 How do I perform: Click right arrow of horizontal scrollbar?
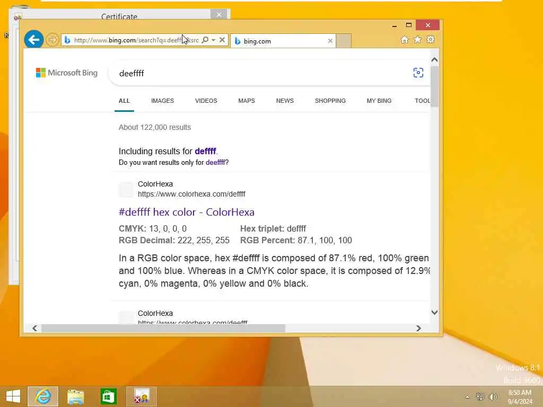tap(418, 328)
